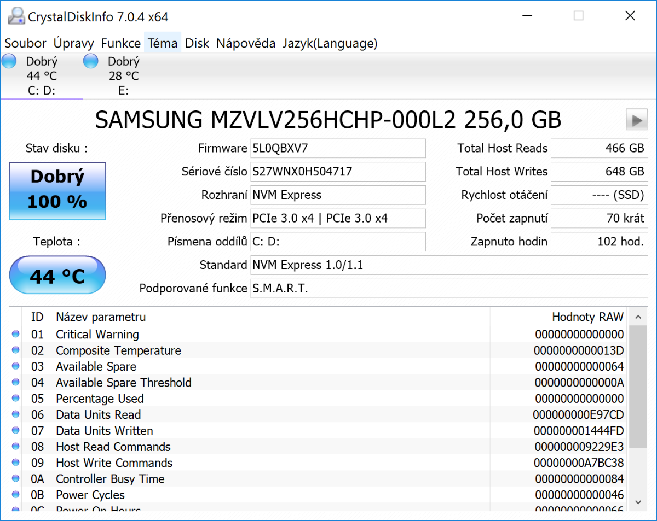Select the Available Spare Threshold row
The image size is (657, 521).
click(124, 383)
